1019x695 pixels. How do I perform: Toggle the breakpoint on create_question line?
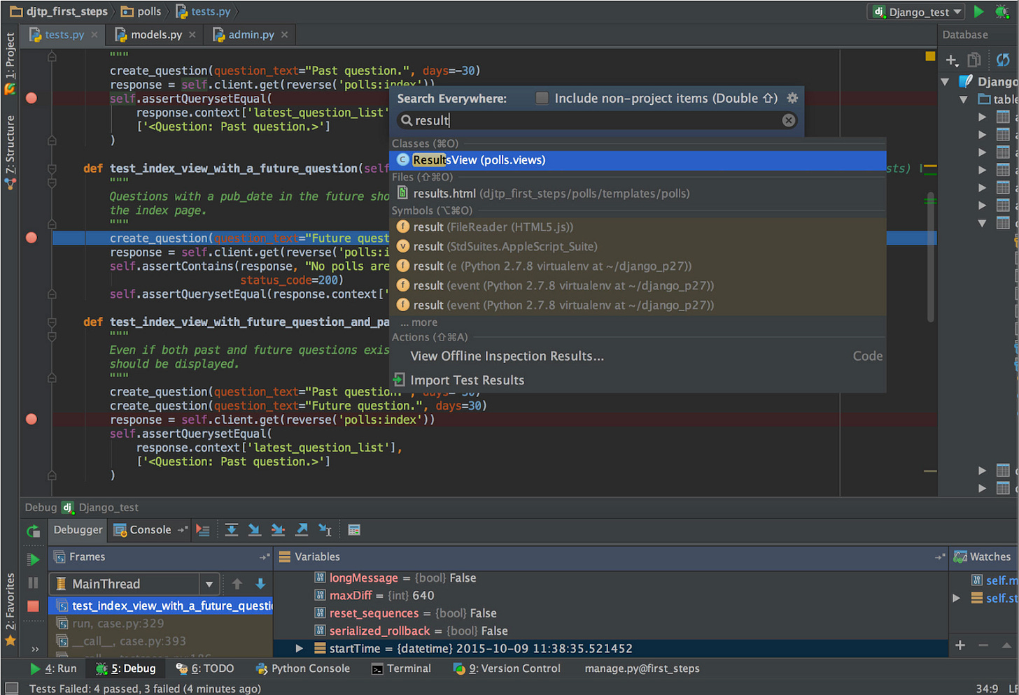click(31, 238)
